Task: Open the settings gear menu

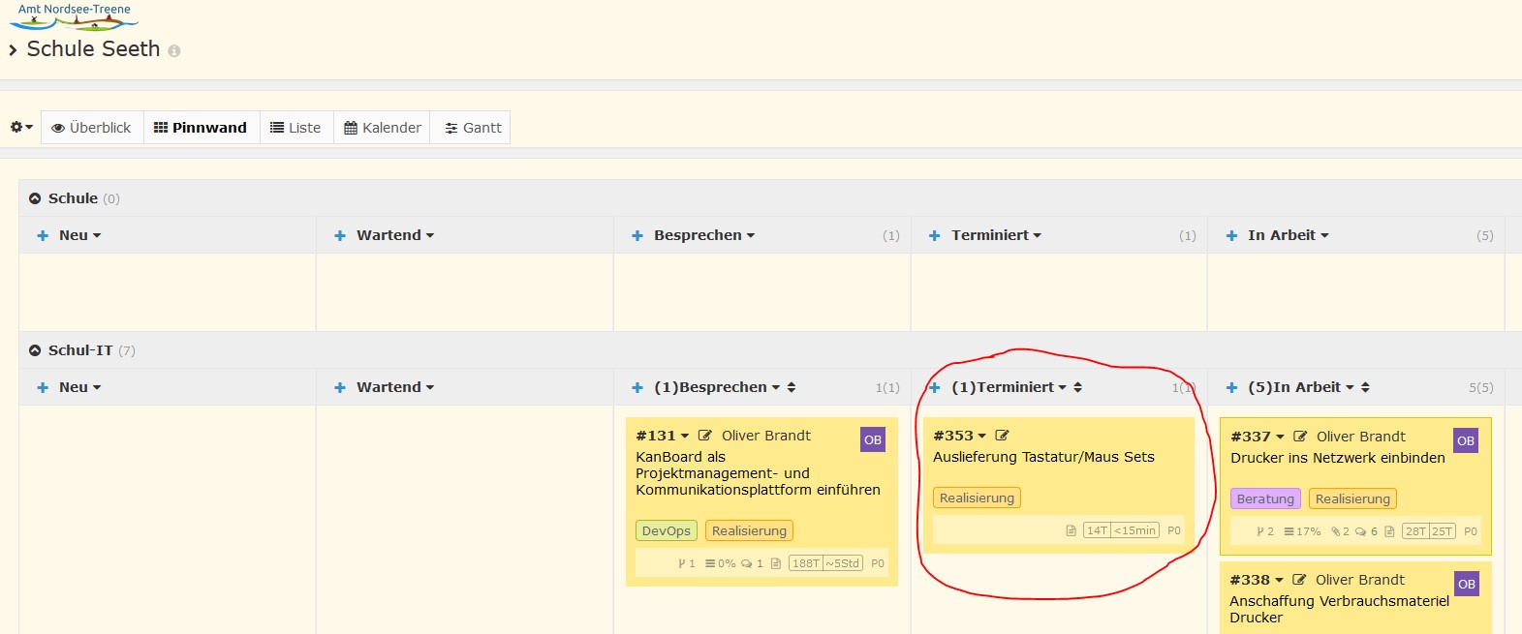Action: (x=20, y=128)
